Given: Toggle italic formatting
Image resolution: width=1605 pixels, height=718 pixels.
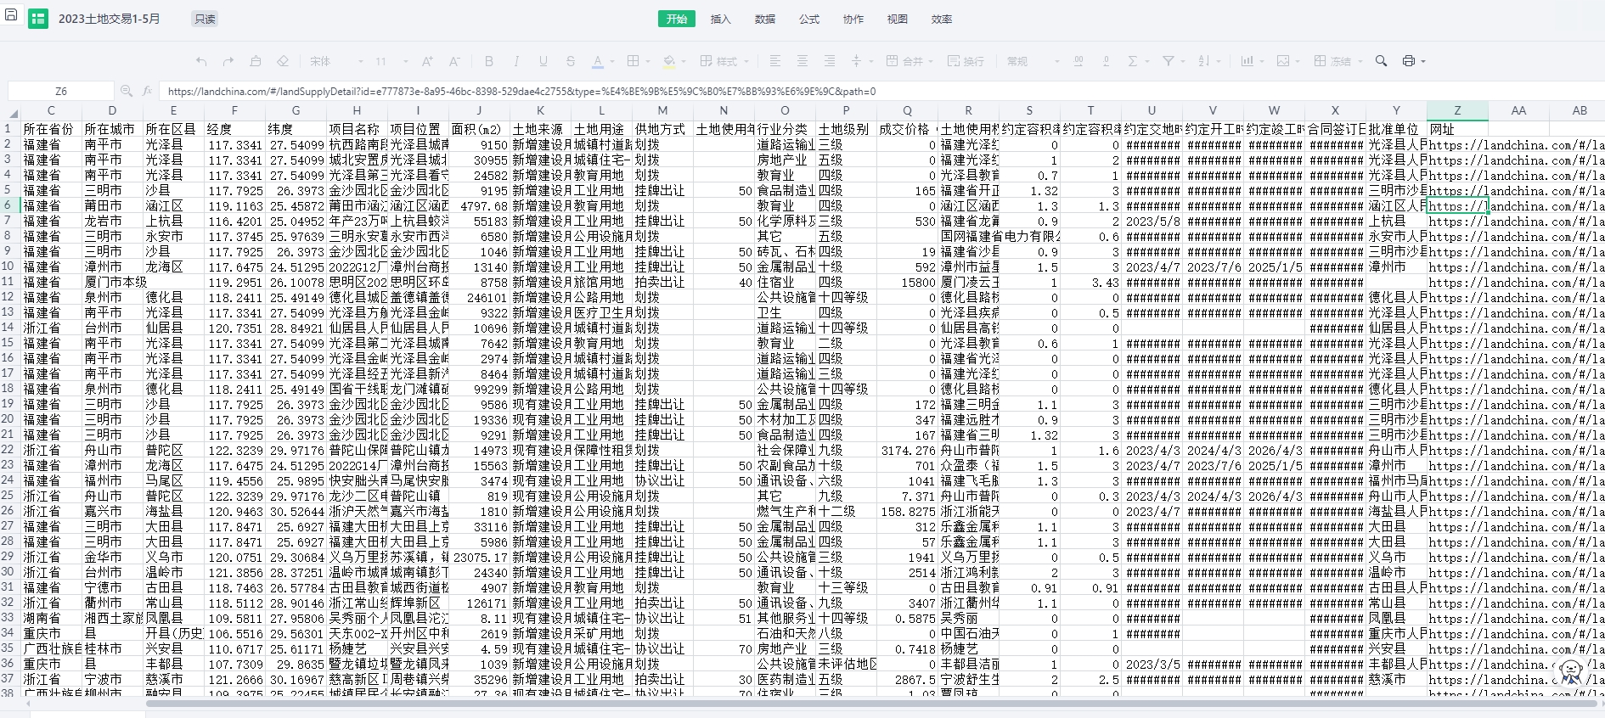Looking at the screenshot, I should [515, 61].
